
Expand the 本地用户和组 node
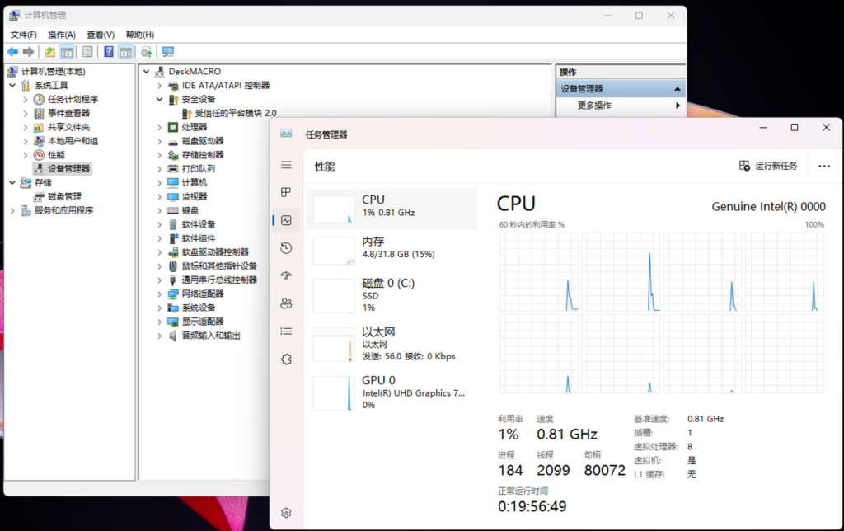pos(26,141)
